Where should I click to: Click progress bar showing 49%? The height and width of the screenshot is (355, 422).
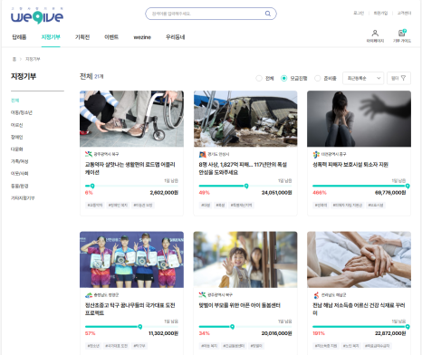tap(245, 186)
